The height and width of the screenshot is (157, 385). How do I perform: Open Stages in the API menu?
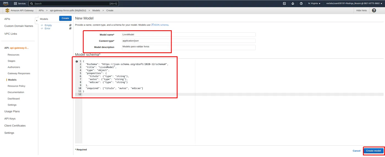click(x=12, y=61)
